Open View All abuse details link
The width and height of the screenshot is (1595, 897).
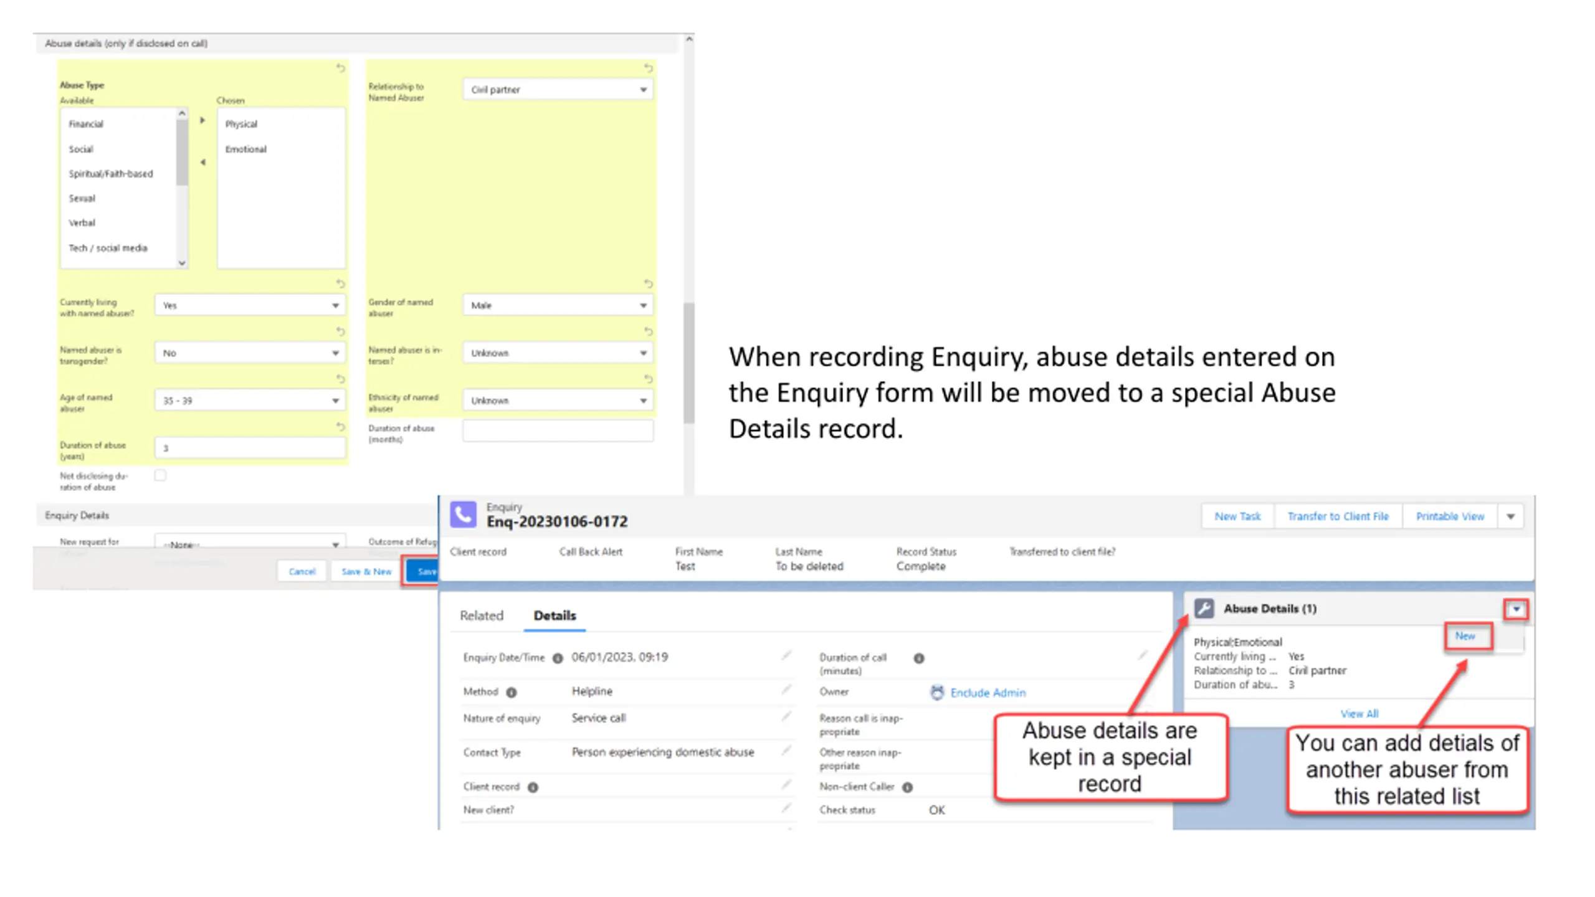tap(1359, 714)
